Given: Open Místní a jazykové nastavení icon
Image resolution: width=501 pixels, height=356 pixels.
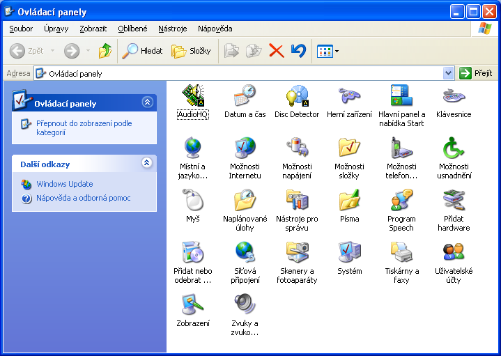Looking at the screenshot, I should point(193,148).
